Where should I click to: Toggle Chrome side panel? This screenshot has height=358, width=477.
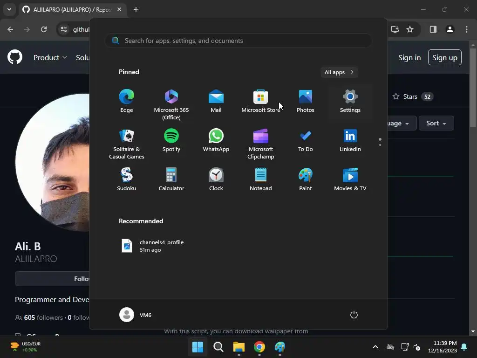[x=433, y=29]
